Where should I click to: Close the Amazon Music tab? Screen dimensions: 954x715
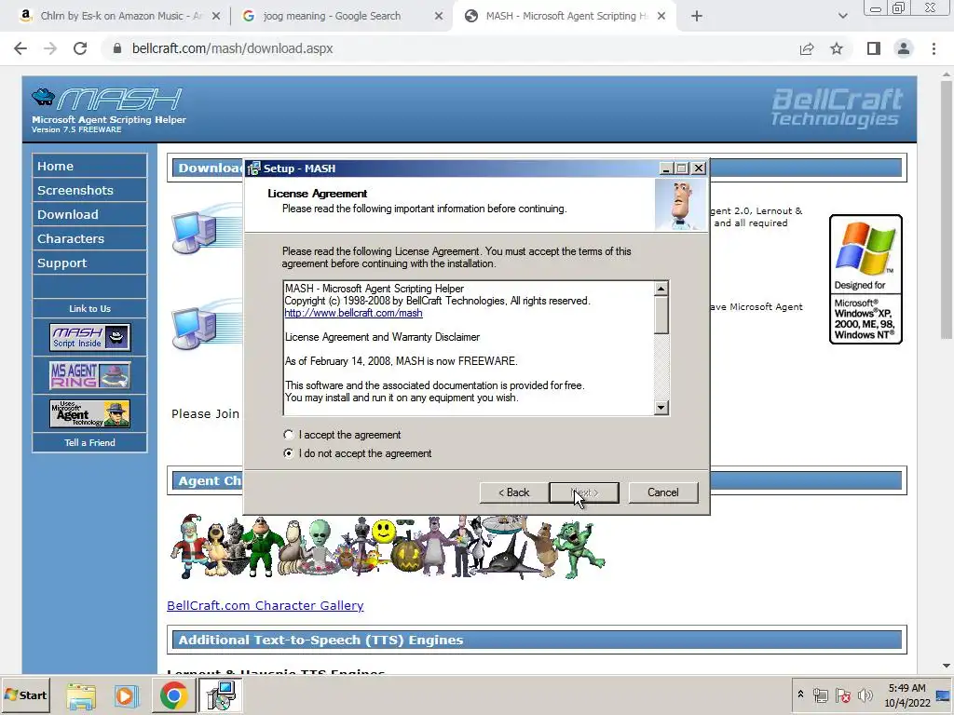[216, 17]
